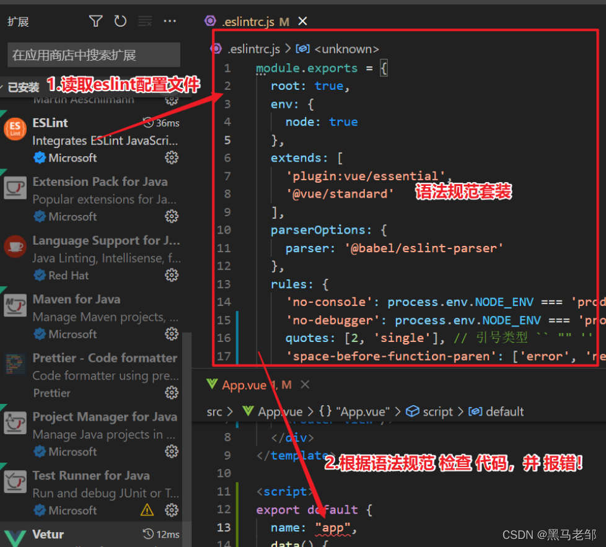
Task: Click the 'no-console' rule key
Action: 329,302
